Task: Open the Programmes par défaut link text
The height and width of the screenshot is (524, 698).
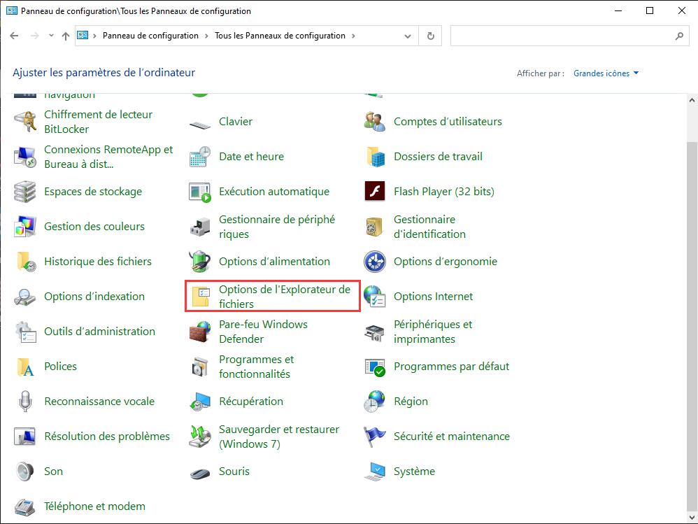Action: coord(451,367)
